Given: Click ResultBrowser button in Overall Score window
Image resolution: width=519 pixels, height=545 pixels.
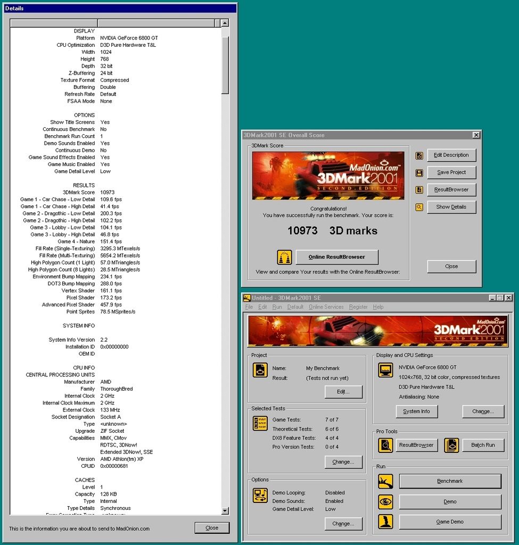Looking at the screenshot, I should (451, 190).
